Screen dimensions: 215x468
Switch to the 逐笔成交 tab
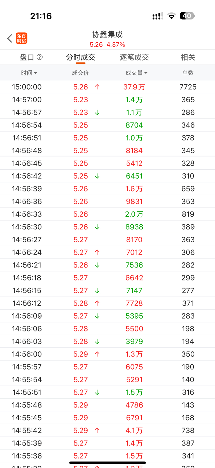(x=134, y=57)
